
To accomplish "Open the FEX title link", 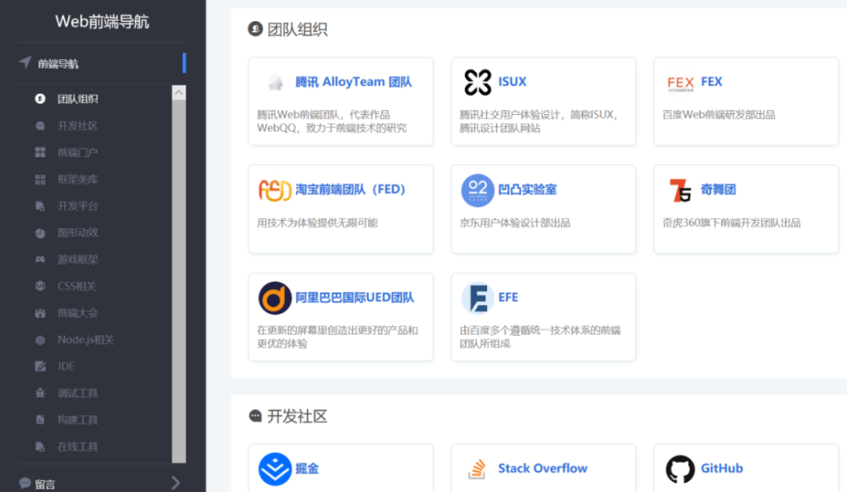I will point(711,82).
